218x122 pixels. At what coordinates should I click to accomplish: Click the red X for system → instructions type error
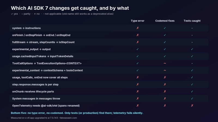click(x=138, y=28)
